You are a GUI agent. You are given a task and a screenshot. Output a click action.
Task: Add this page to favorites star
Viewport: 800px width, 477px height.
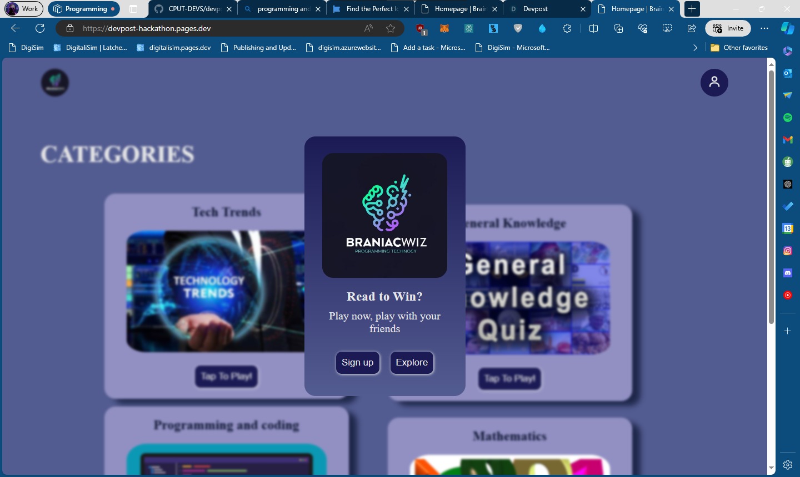[x=391, y=28]
